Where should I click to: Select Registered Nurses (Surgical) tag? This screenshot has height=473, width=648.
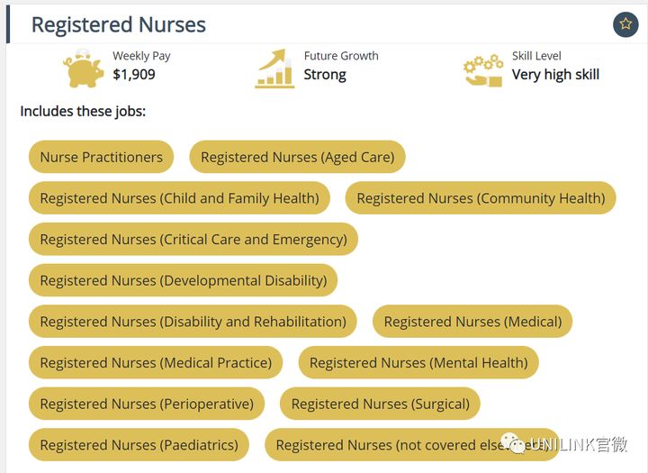pos(380,404)
